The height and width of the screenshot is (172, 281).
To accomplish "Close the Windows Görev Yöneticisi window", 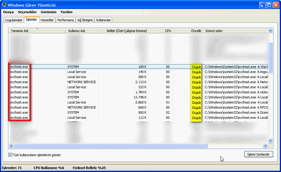I will (276, 5).
